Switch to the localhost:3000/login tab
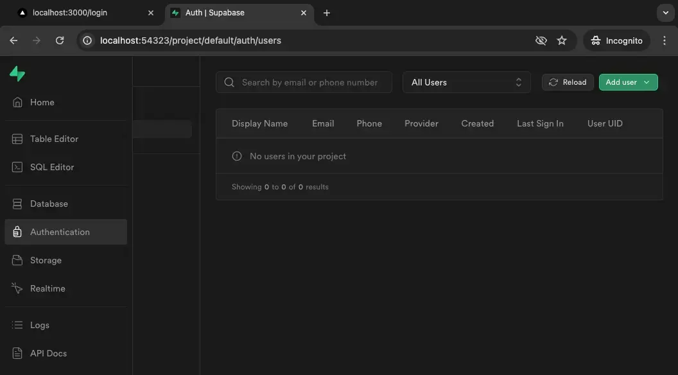The height and width of the screenshot is (375, 678). coord(82,12)
